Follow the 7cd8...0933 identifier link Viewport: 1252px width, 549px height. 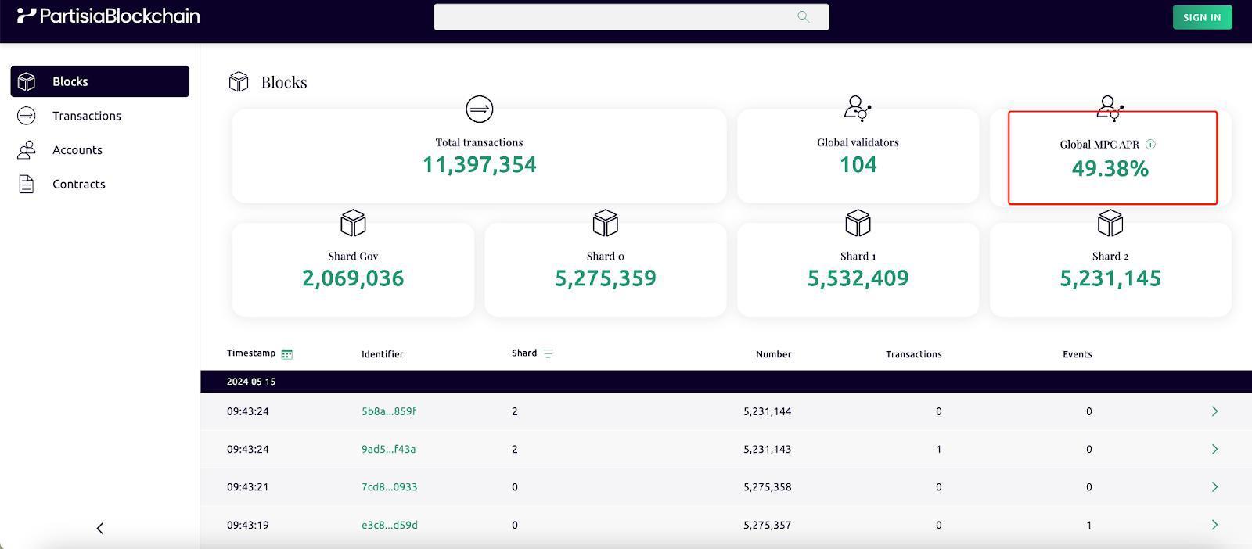(389, 487)
